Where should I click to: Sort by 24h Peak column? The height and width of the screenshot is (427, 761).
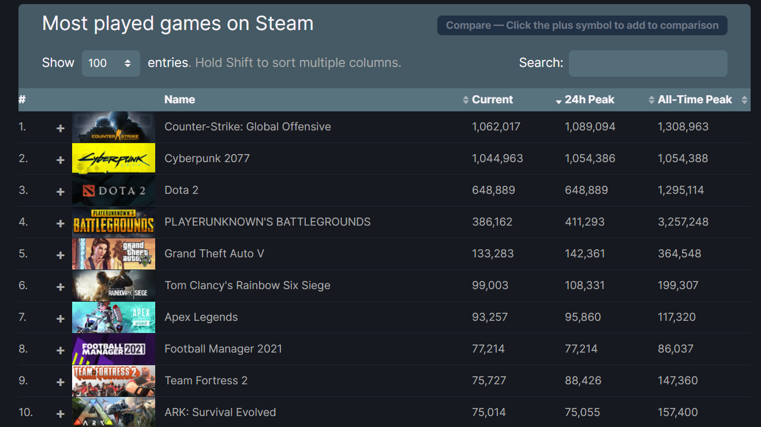click(589, 99)
